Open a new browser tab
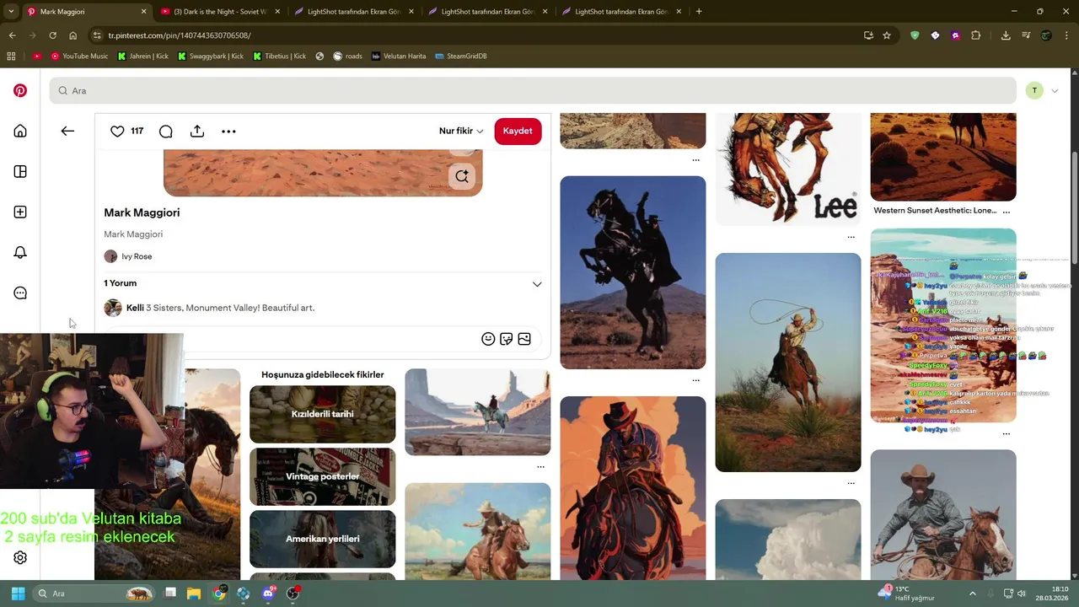1079x607 pixels. point(699,12)
